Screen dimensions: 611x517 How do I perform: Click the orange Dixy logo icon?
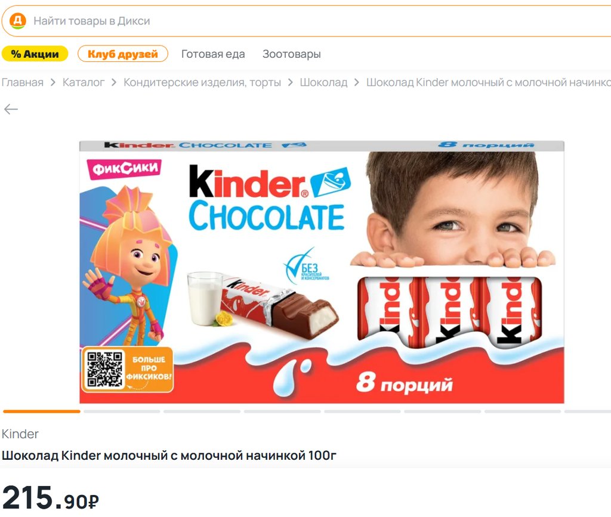[x=17, y=21]
